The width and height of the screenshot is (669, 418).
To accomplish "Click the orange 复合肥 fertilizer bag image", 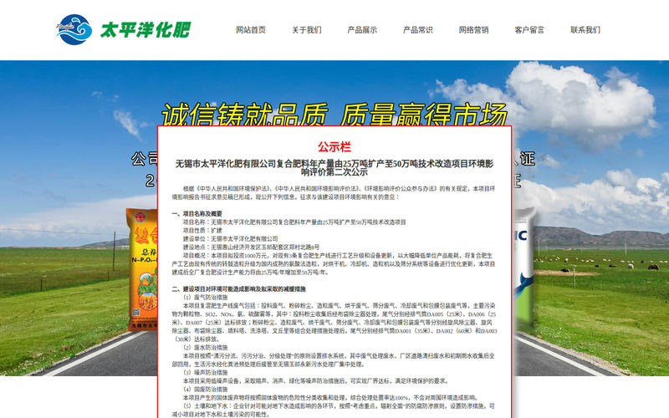I will tap(142, 269).
